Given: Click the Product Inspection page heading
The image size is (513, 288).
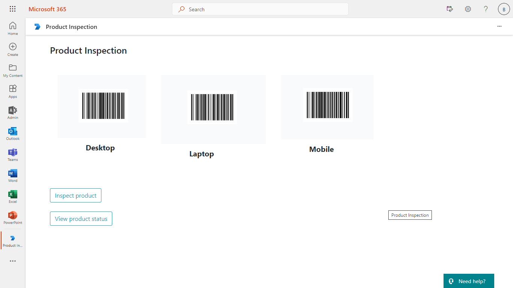Looking at the screenshot, I should point(89,51).
